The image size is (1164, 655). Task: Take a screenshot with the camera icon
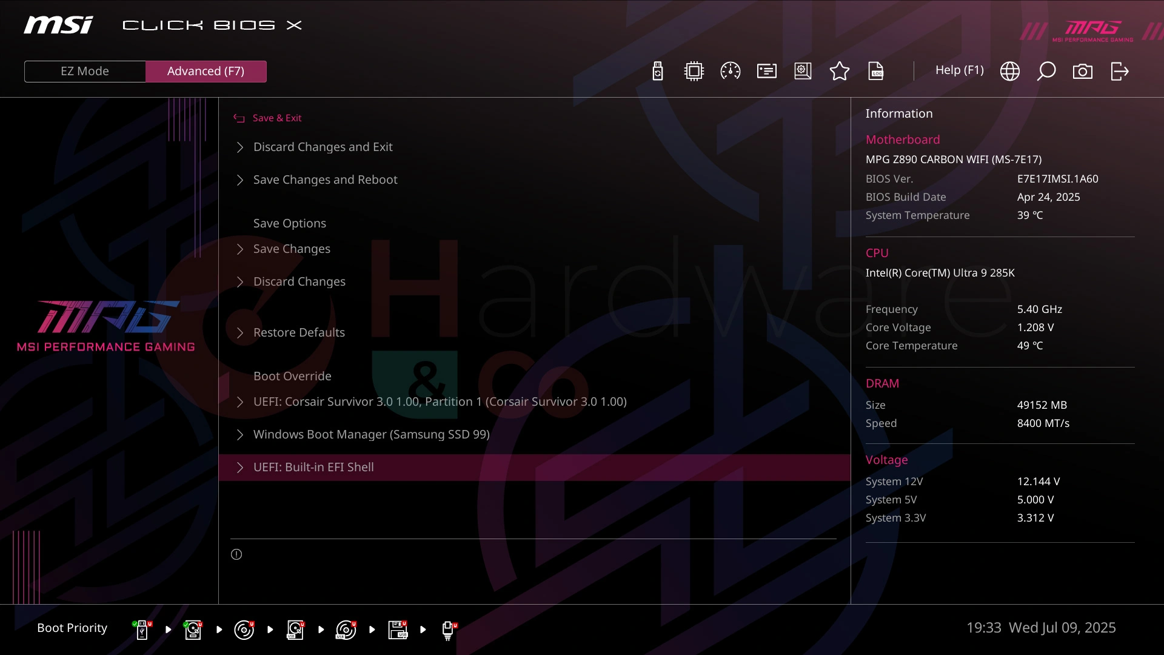click(1082, 71)
